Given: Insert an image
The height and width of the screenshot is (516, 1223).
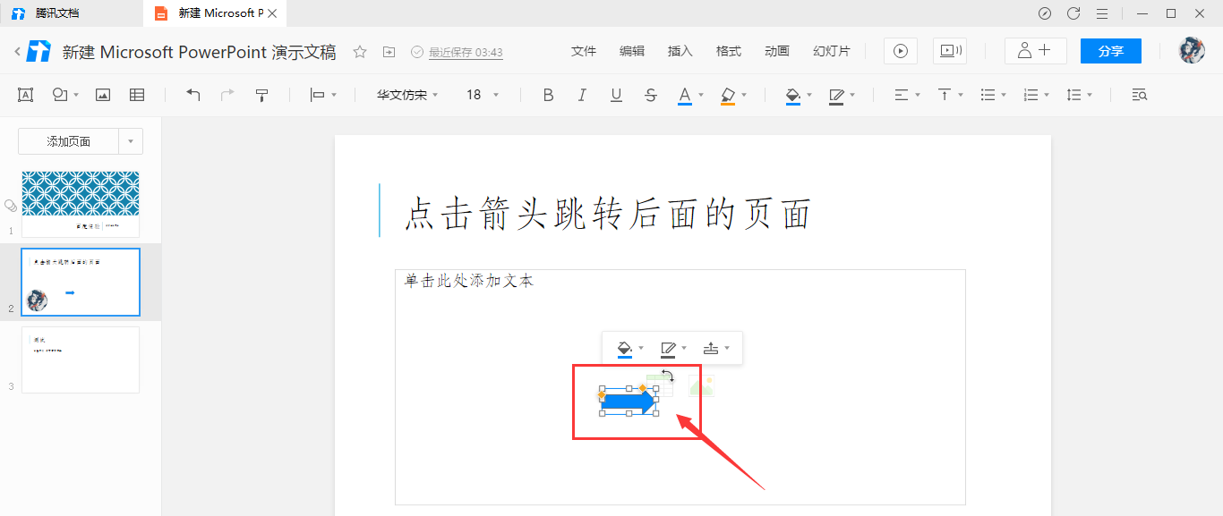Looking at the screenshot, I should coord(102,94).
